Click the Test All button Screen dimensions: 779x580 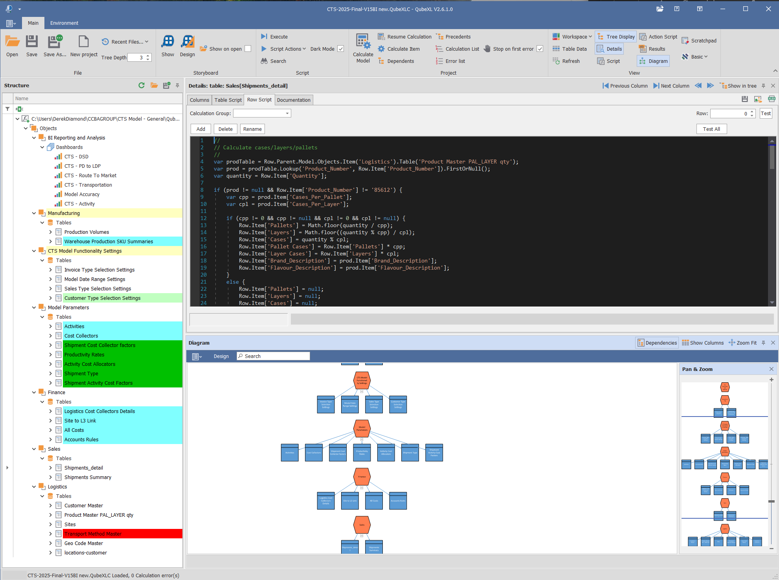coord(711,129)
